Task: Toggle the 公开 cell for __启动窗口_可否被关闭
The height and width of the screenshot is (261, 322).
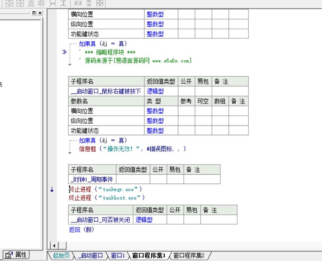Action: [x=175, y=220]
